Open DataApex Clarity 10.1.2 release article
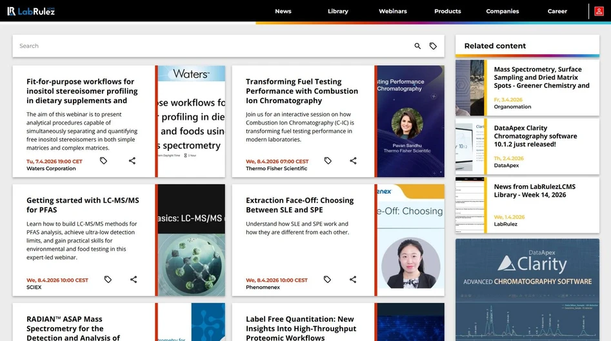Screen dimensions: 611x341 tap(536, 136)
